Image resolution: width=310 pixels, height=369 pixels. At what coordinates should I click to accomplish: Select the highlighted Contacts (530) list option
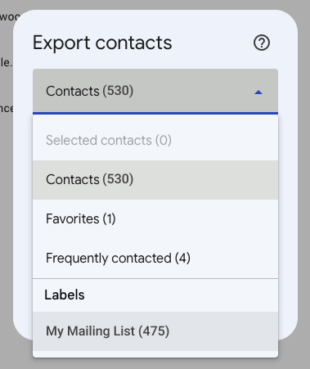tap(155, 180)
